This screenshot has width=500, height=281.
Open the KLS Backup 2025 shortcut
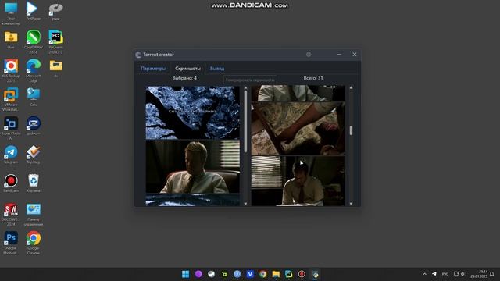pyautogui.click(x=11, y=71)
